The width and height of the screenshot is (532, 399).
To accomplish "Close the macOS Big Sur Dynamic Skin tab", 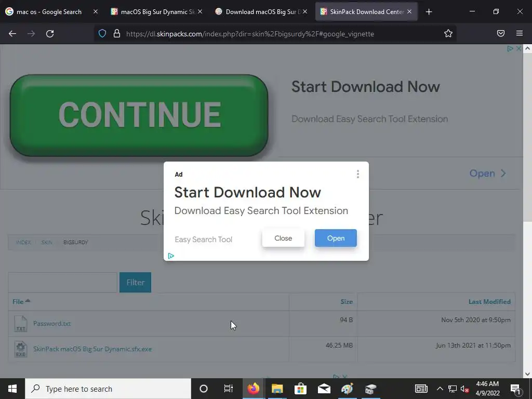I will point(200,11).
